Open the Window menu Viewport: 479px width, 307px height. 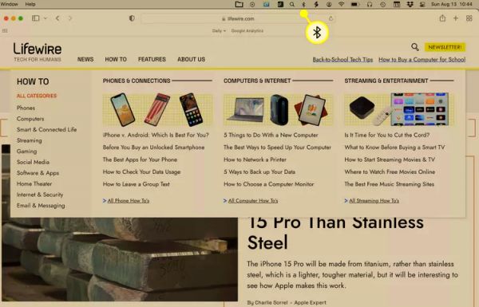pyautogui.click(x=9, y=4)
